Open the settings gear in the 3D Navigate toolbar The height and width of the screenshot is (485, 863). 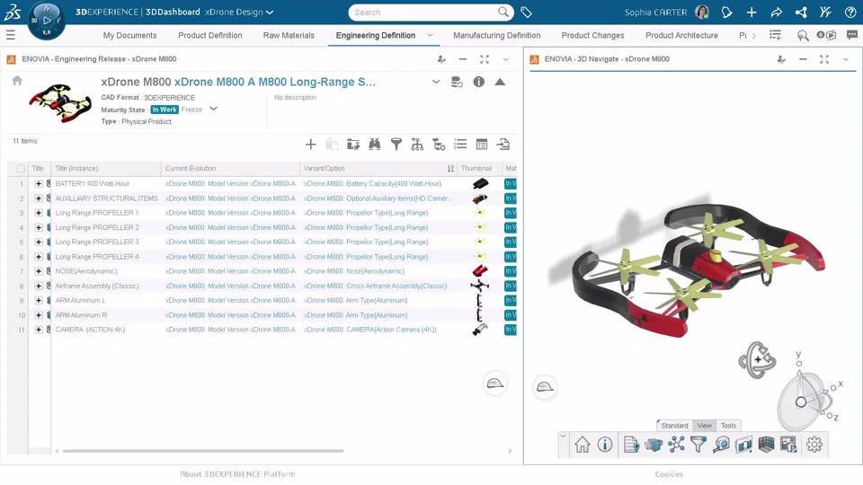[x=814, y=445]
